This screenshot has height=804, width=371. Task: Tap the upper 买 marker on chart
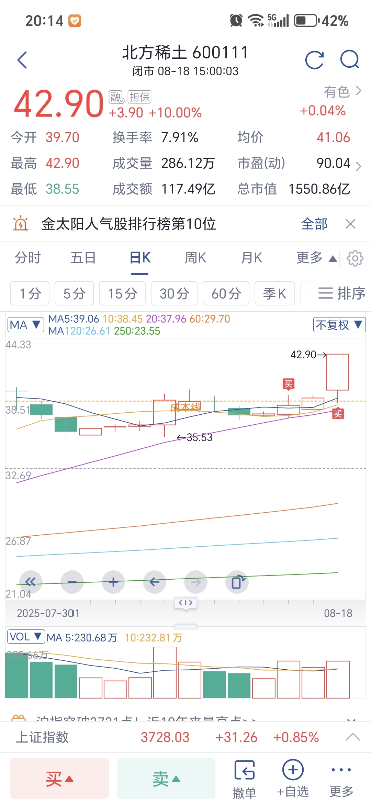(289, 384)
